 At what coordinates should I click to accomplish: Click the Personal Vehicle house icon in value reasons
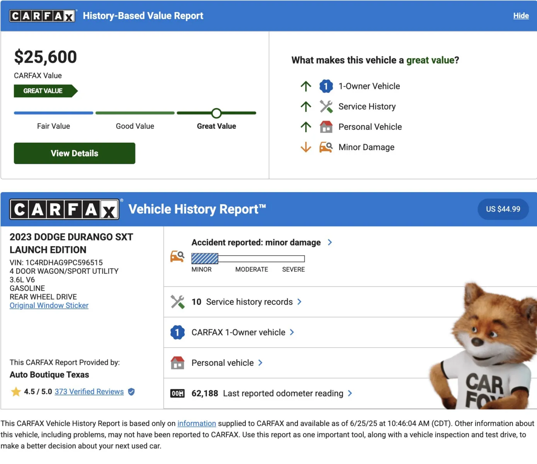[x=326, y=127]
